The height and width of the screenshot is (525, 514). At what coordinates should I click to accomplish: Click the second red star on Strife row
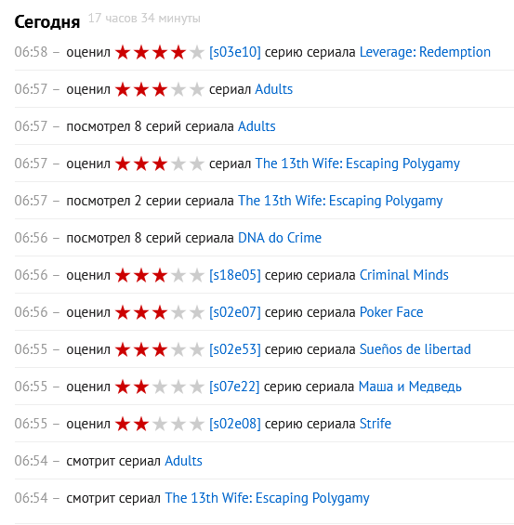tap(141, 424)
